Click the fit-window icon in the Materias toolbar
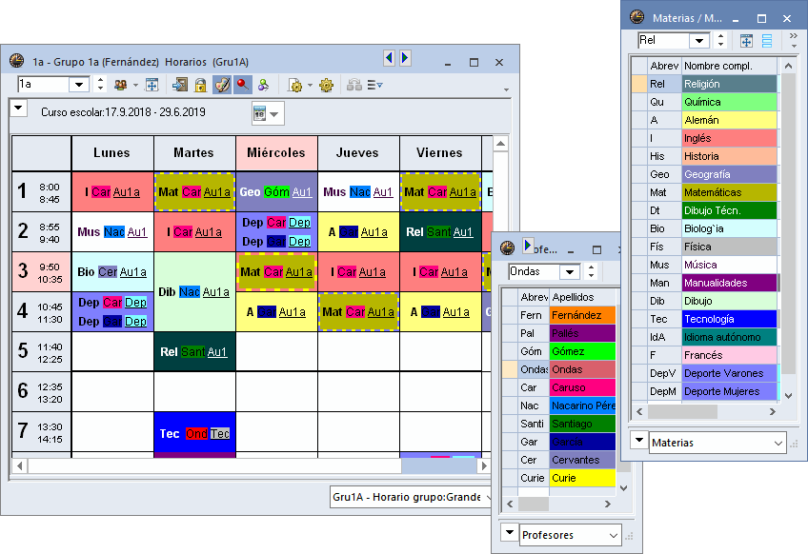808x554 pixels. pos(746,41)
